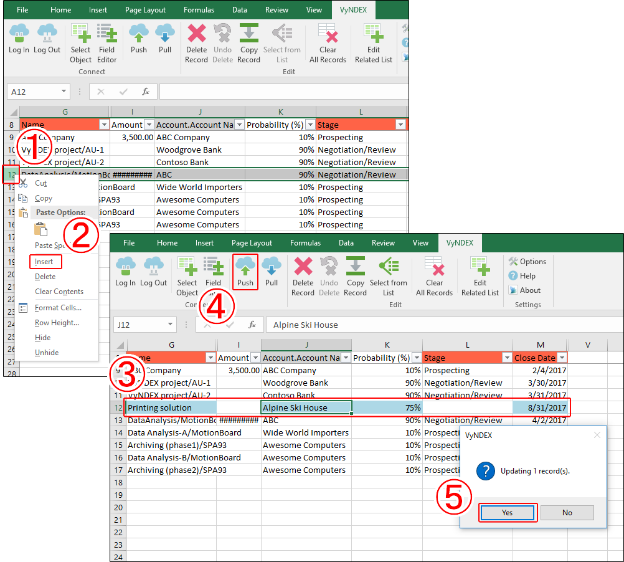Choose Cut in the context menu
This screenshot has width=624, height=562.
(x=40, y=183)
